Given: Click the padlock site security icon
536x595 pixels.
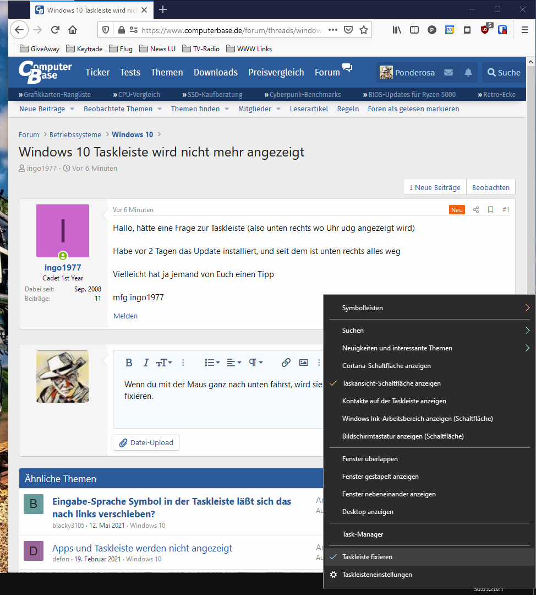Looking at the screenshot, I should pyautogui.click(x=121, y=30).
